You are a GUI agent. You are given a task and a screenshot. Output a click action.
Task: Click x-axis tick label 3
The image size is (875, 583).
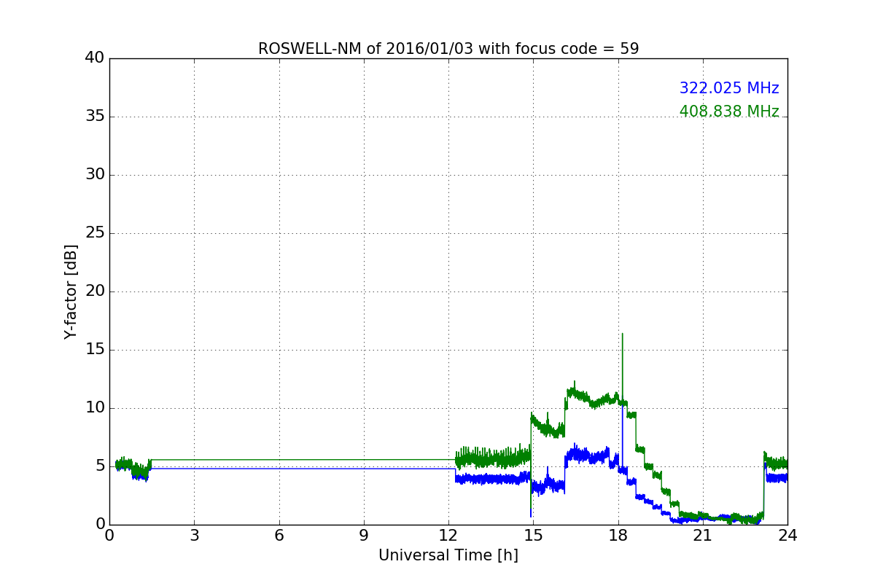pyautogui.click(x=194, y=536)
